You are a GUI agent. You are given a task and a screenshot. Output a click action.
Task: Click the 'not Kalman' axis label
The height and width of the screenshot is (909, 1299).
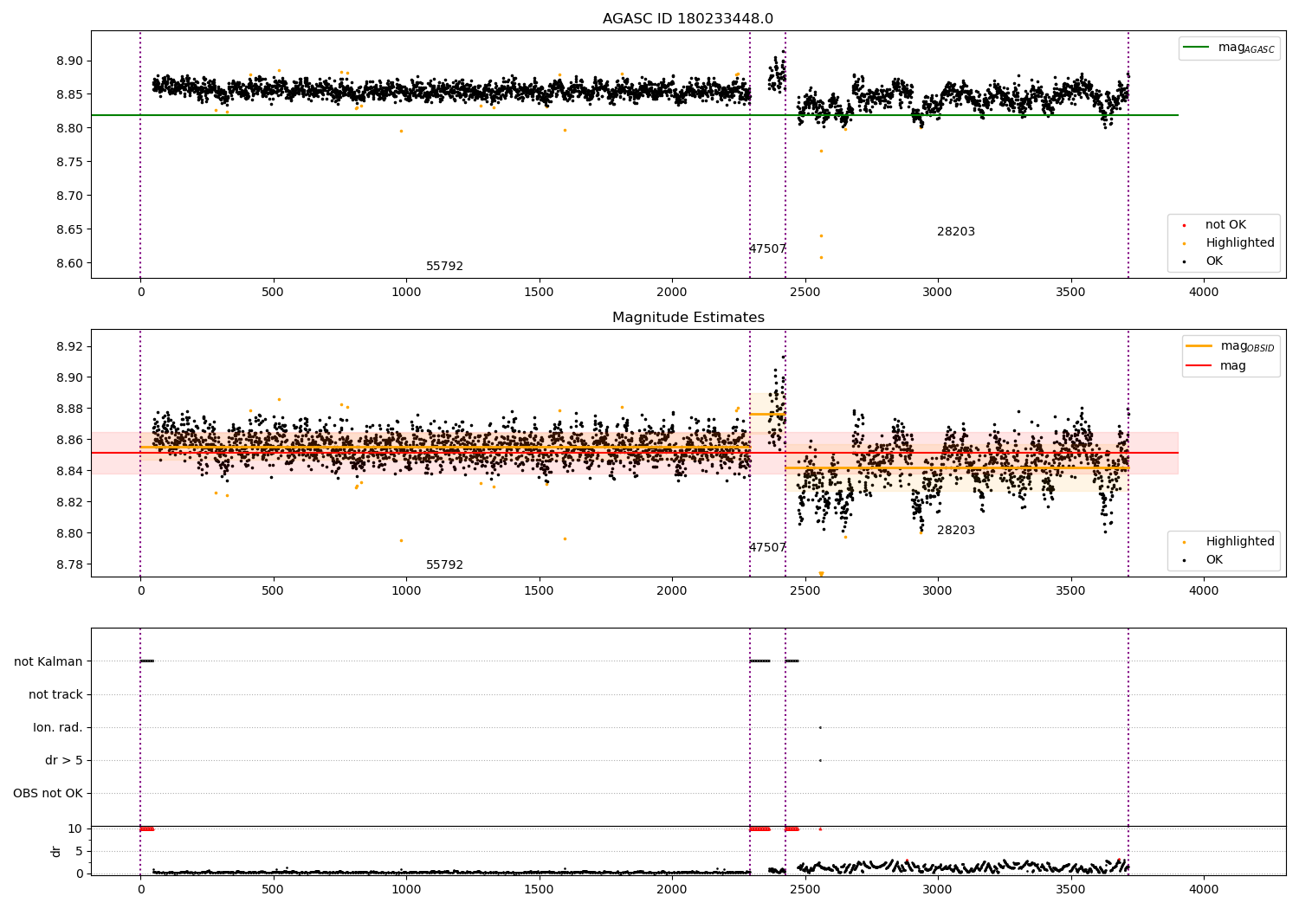click(48, 661)
